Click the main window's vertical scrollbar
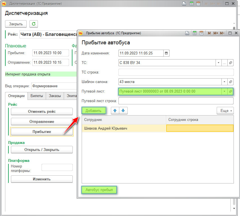This screenshot has height=216, width=240. click(234, 112)
